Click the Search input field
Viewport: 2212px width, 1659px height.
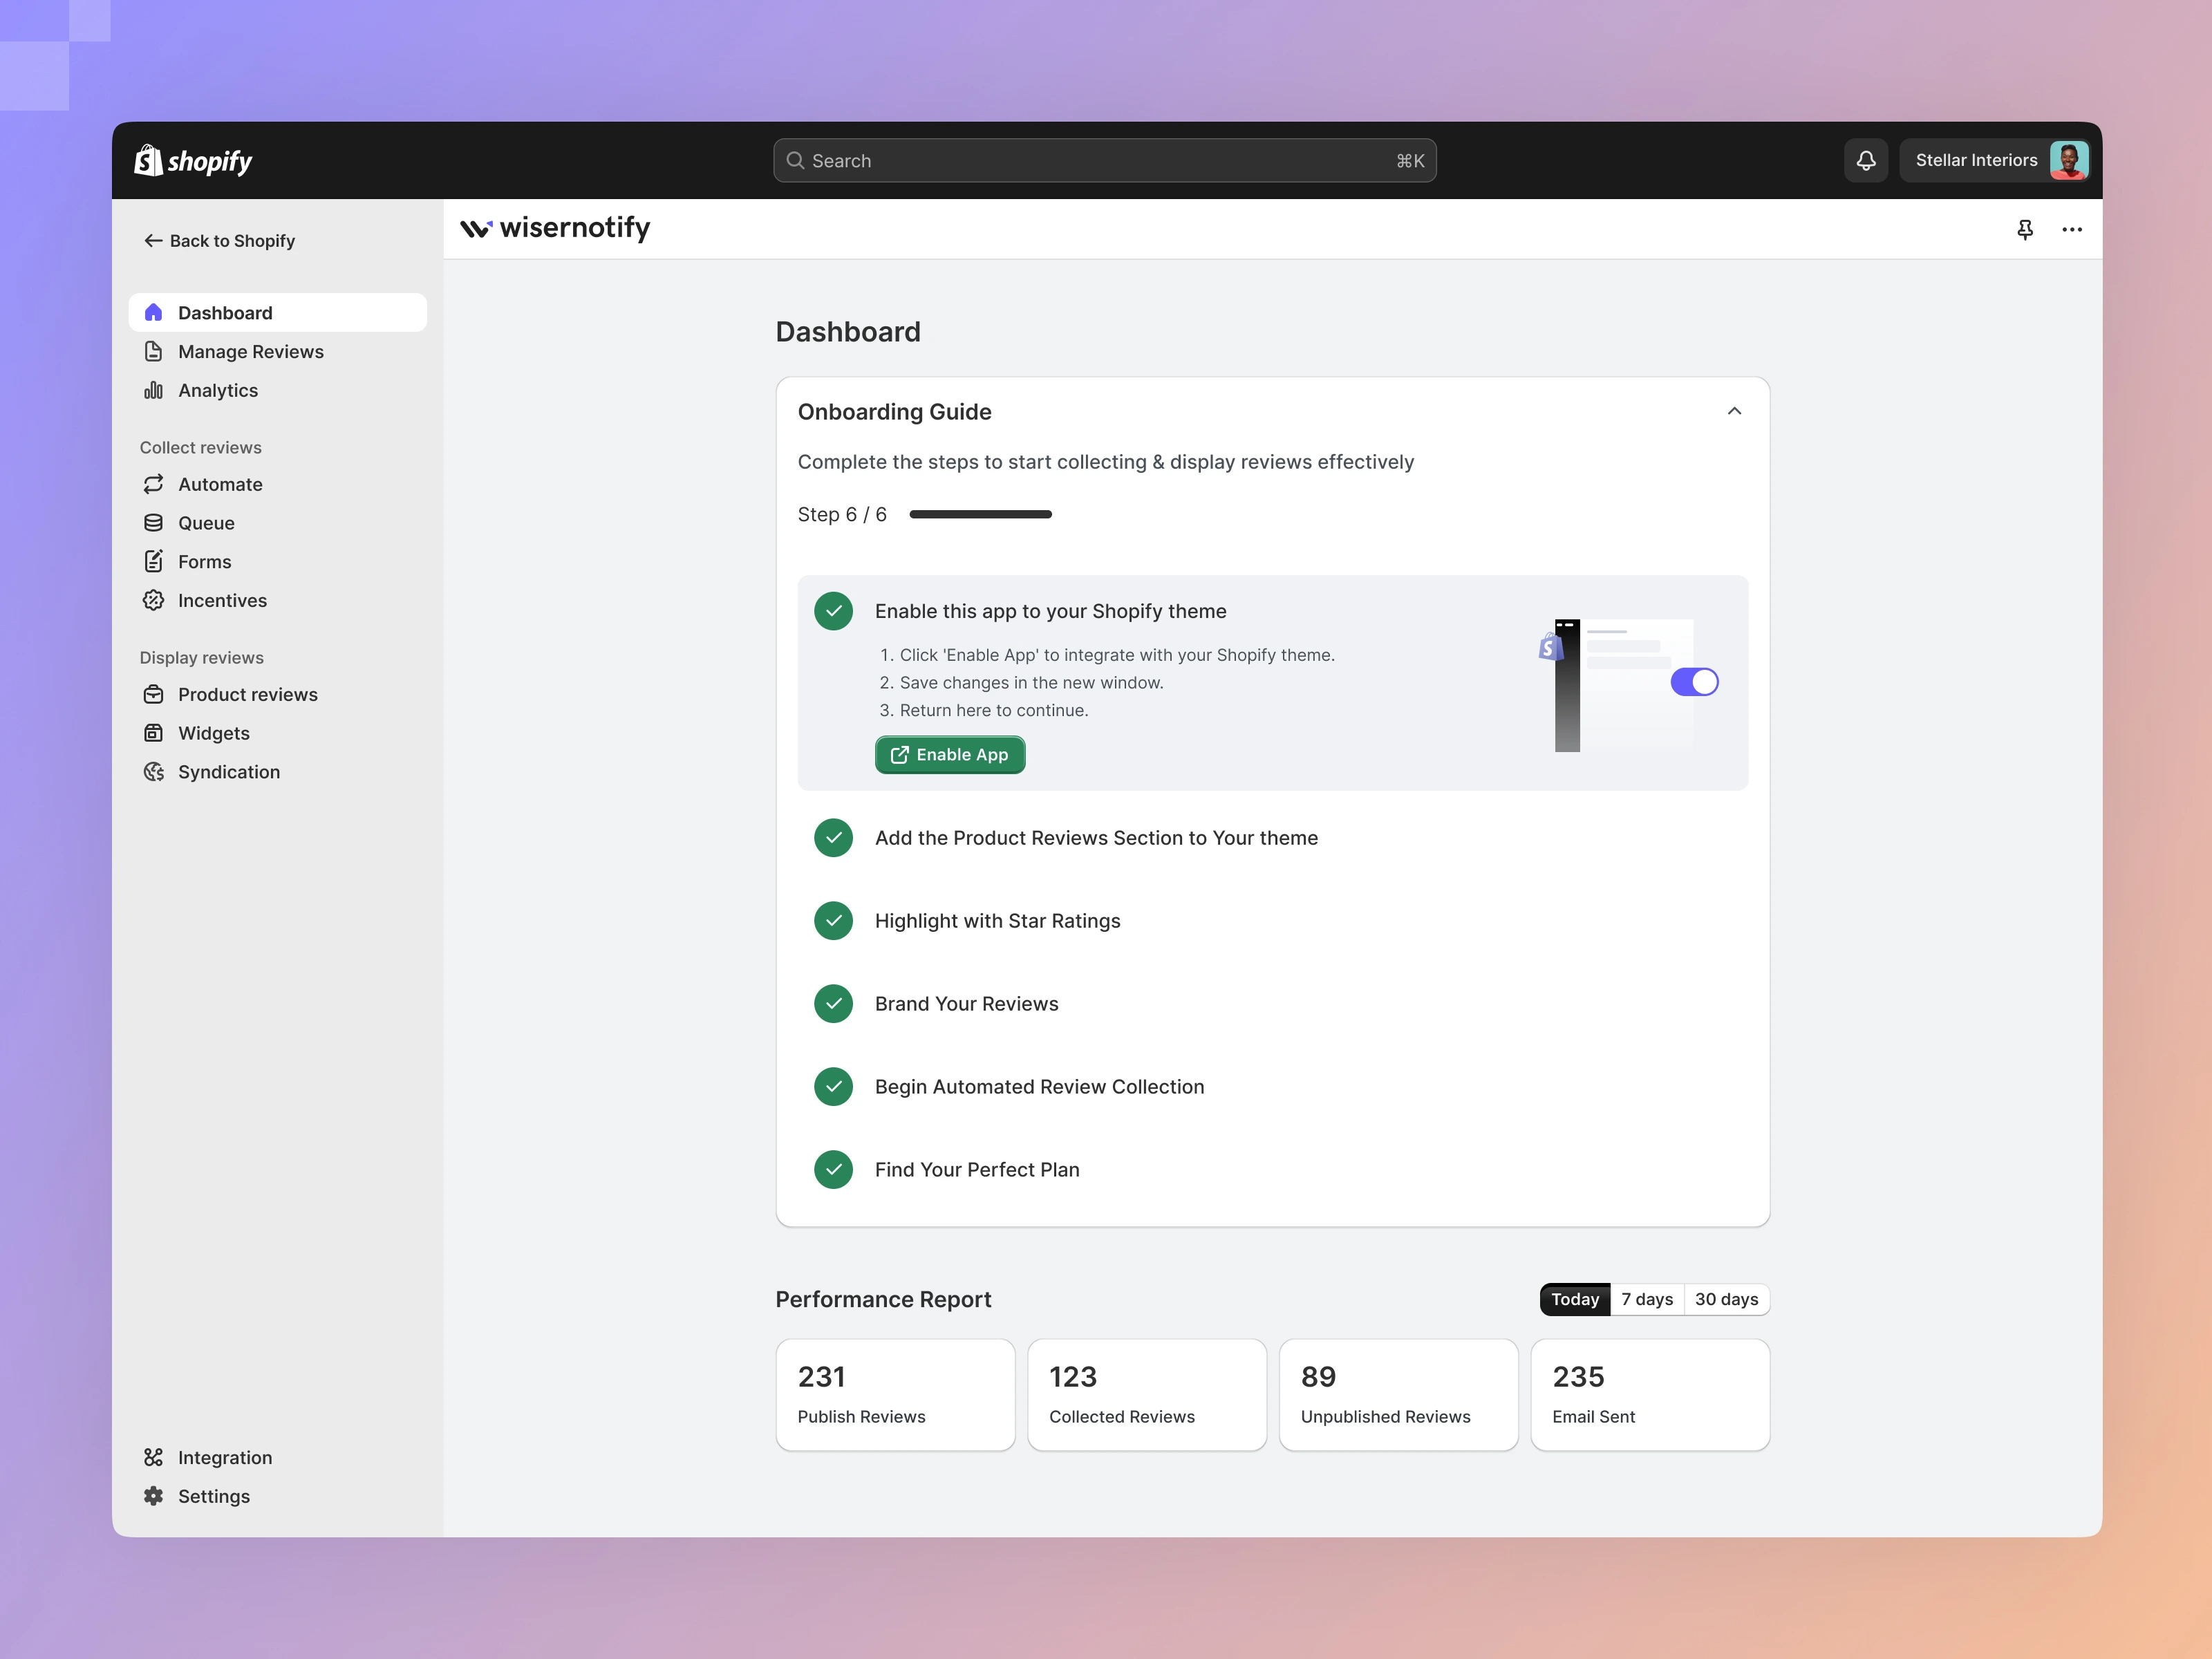tap(1105, 160)
